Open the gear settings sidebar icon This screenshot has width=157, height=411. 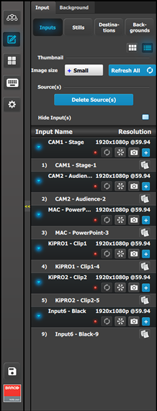12,105
